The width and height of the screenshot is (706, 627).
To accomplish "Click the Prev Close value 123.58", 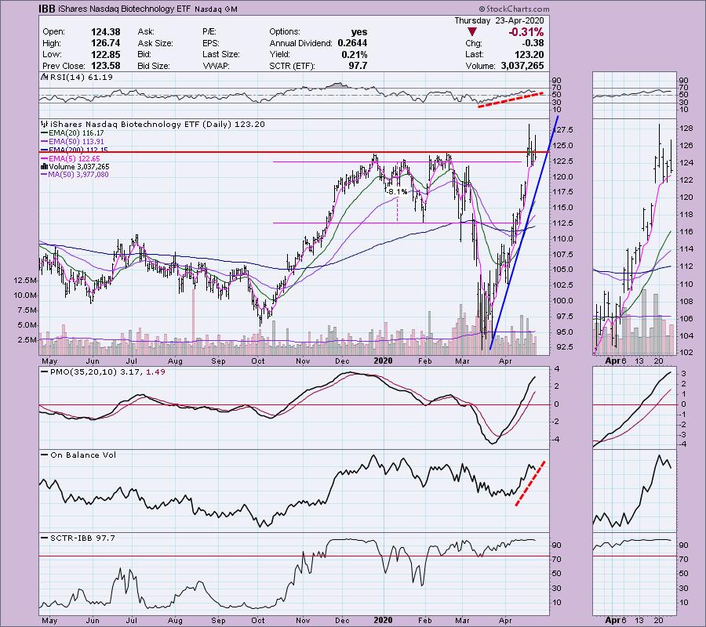I will 105,66.
